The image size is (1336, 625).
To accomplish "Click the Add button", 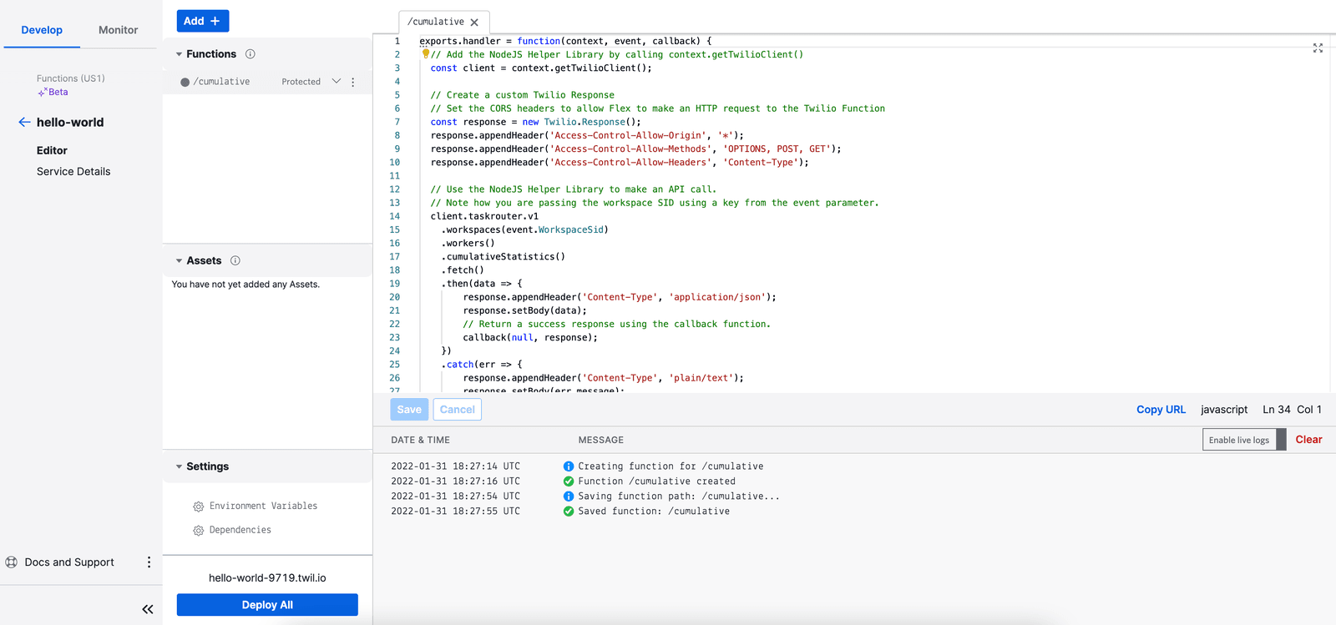I will coord(202,21).
